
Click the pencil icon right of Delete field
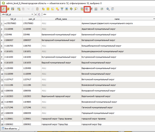pos(92,9)
